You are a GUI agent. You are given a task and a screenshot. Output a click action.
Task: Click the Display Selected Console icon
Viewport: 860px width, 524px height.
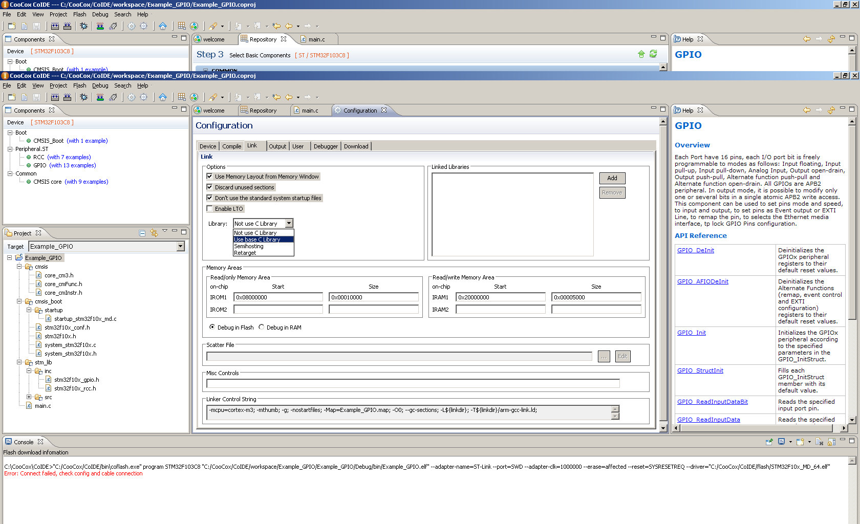coord(781,442)
